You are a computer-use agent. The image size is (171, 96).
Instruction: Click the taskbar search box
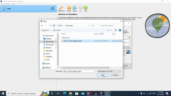pos(28,93)
